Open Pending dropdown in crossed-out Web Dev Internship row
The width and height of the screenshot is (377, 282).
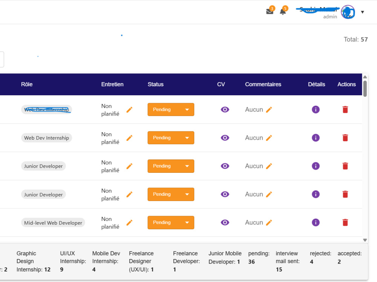coord(171,110)
